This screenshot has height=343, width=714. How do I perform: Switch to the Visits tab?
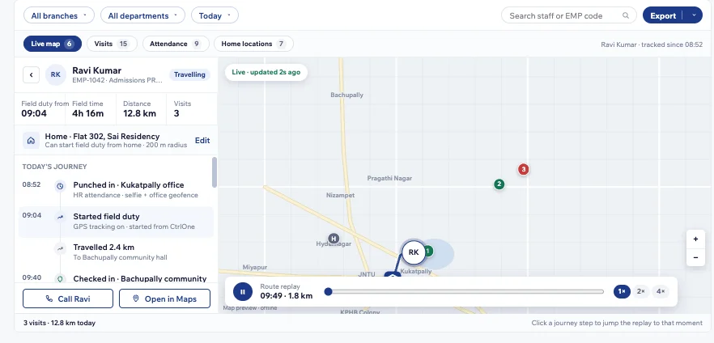tap(111, 44)
